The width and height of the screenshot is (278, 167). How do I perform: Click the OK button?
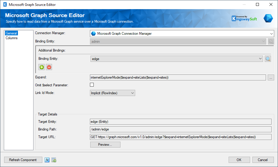pyautogui.click(x=239, y=160)
